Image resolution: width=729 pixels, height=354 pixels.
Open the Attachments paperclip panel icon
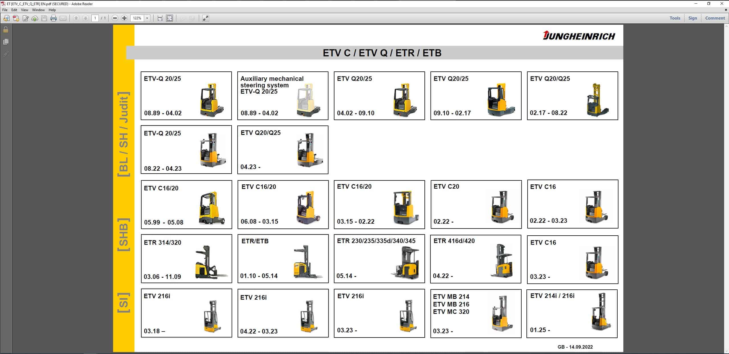[6, 54]
